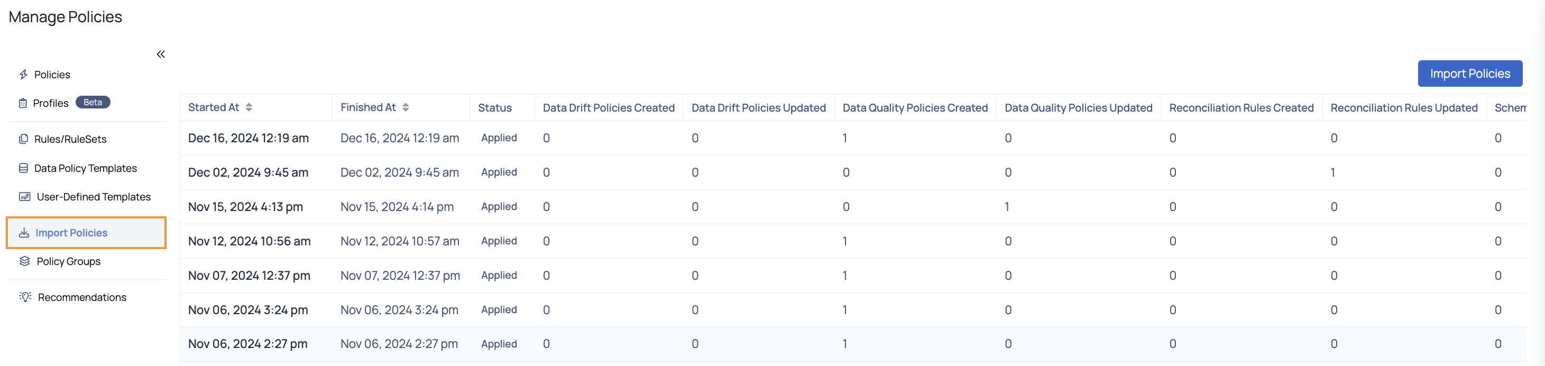Open Rules/RuleSets in sidebar

tap(70, 139)
